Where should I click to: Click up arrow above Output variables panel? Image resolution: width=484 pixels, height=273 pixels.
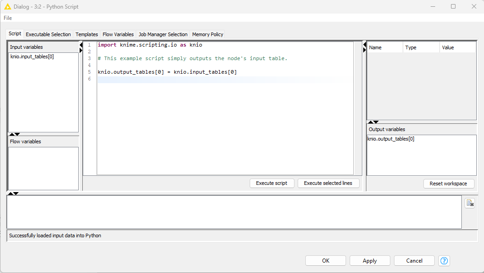click(x=371, y=122)
